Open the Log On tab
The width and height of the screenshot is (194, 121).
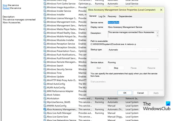point(102,16)
